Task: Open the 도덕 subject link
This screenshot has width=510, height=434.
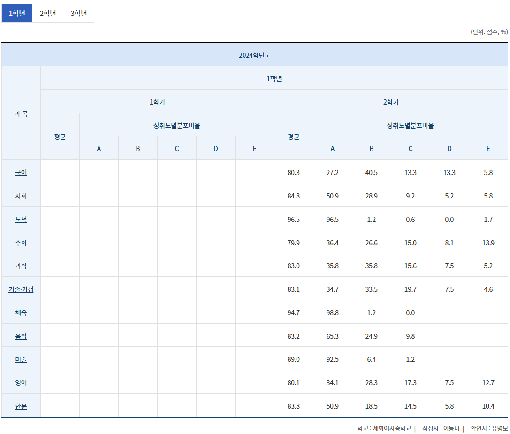Action: [x=21, y=220]
